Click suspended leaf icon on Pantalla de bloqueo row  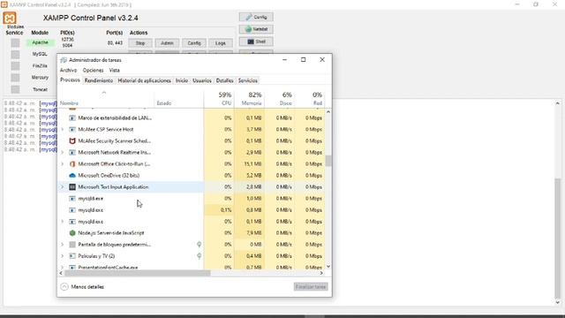click(199, 245)
